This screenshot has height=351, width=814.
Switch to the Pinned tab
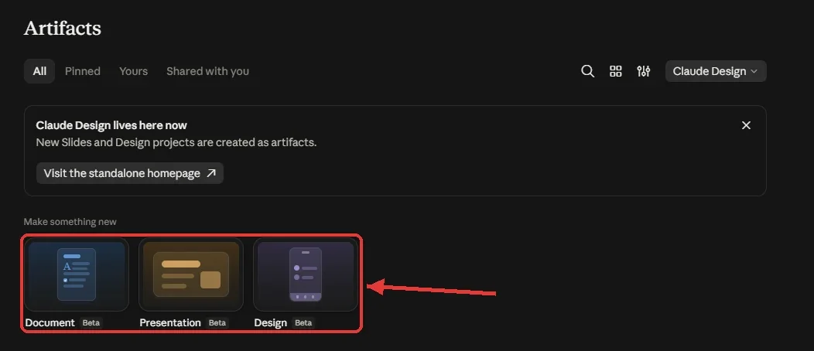(83, 71)
